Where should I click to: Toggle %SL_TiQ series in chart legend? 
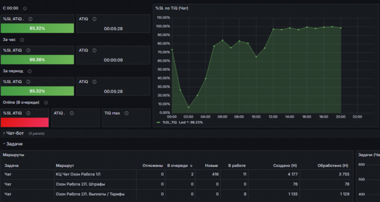coord(169,122)
